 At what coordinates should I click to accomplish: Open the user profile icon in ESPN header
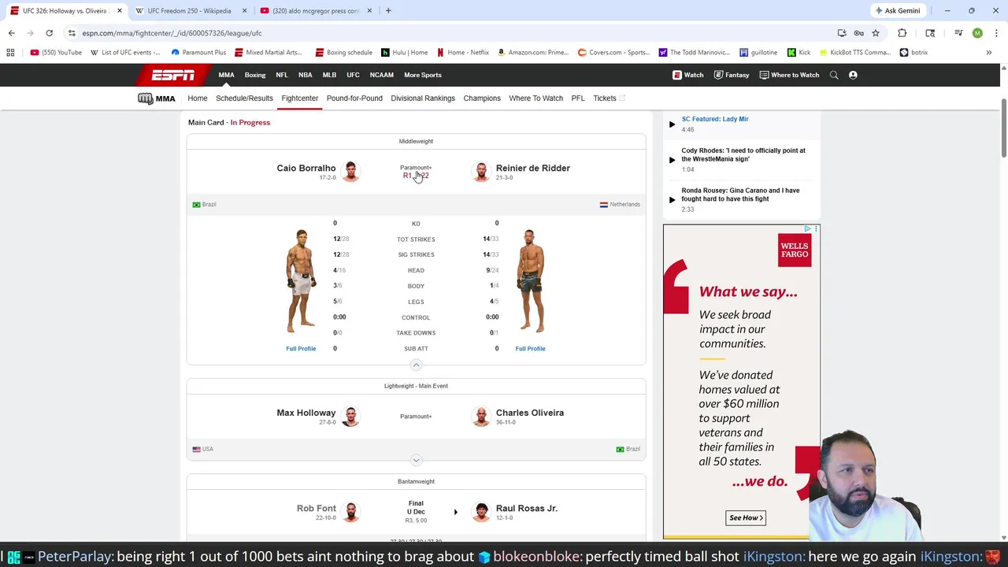[853, 75]
